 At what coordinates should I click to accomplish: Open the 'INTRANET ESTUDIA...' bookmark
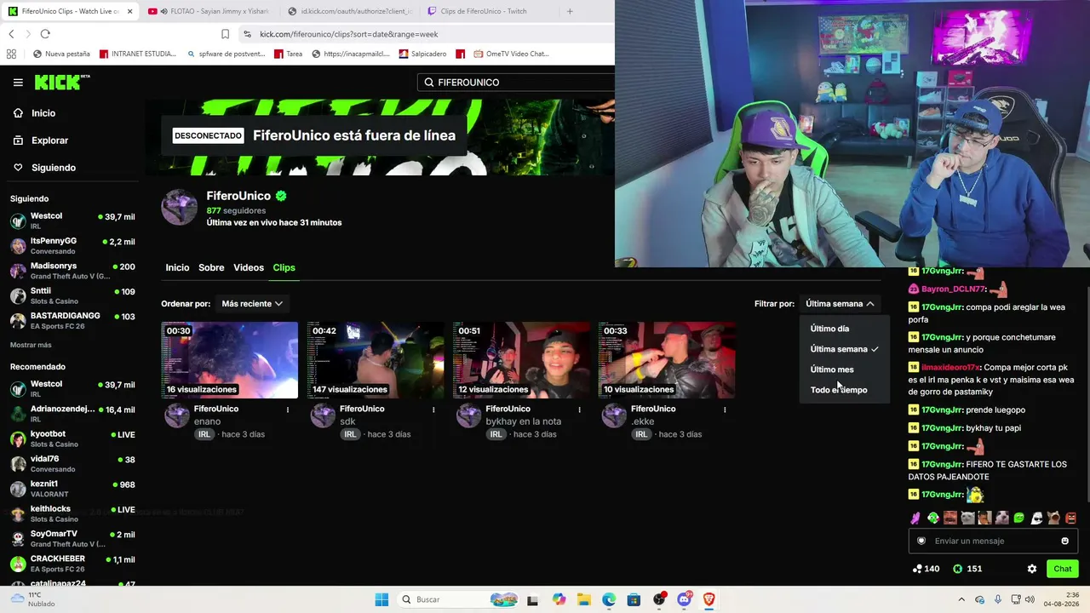[x=138, y=54]
